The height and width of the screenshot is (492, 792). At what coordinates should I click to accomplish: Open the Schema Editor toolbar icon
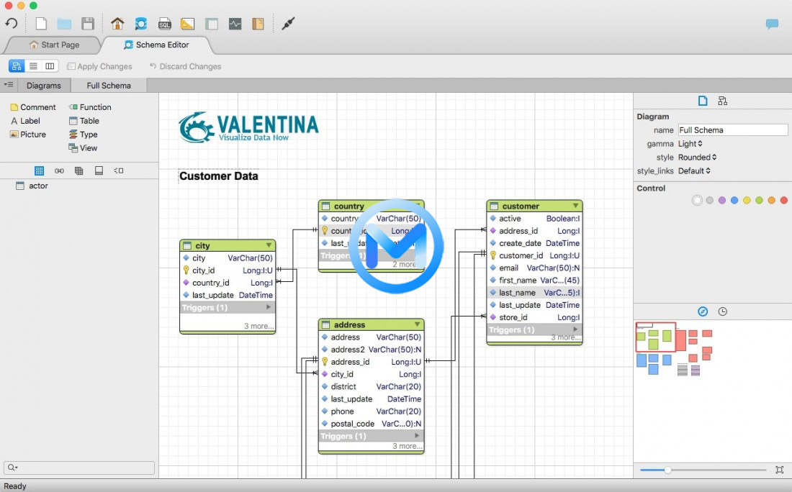pos(141,24)
